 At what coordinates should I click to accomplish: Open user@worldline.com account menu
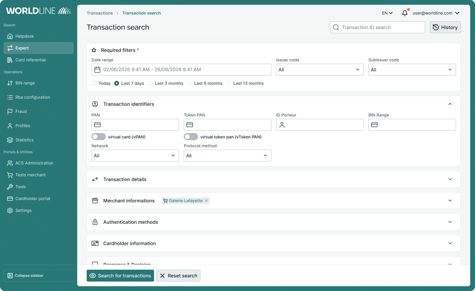click(436, 13)
